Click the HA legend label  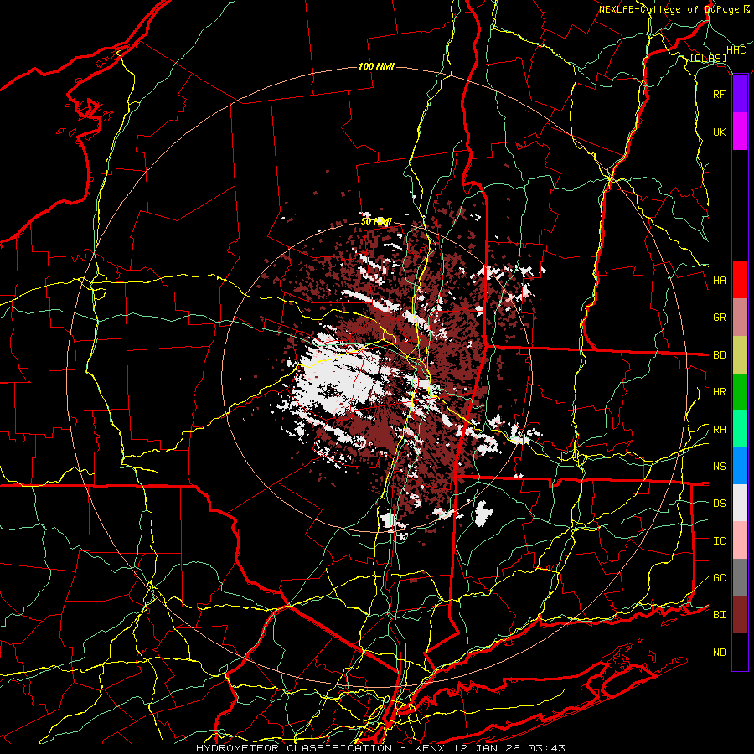(719, 281)
